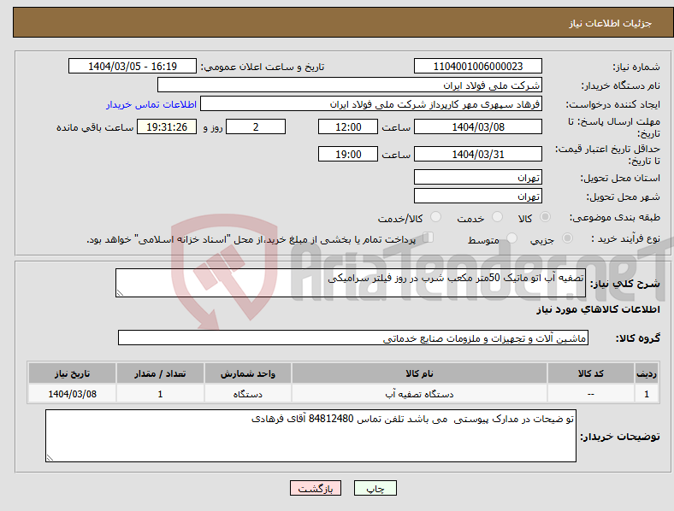Select the متوسط purchase type radio

(511, 238)
